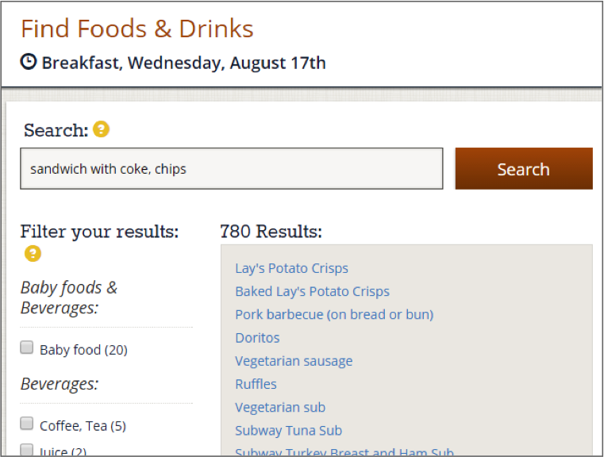Pick Ruffles from the results list
This screenshot has height=457, width=604.
point(256,384)
